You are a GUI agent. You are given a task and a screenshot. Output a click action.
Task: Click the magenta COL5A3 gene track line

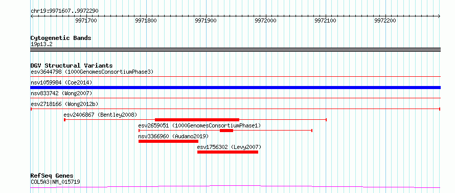(x=235, y=186)
